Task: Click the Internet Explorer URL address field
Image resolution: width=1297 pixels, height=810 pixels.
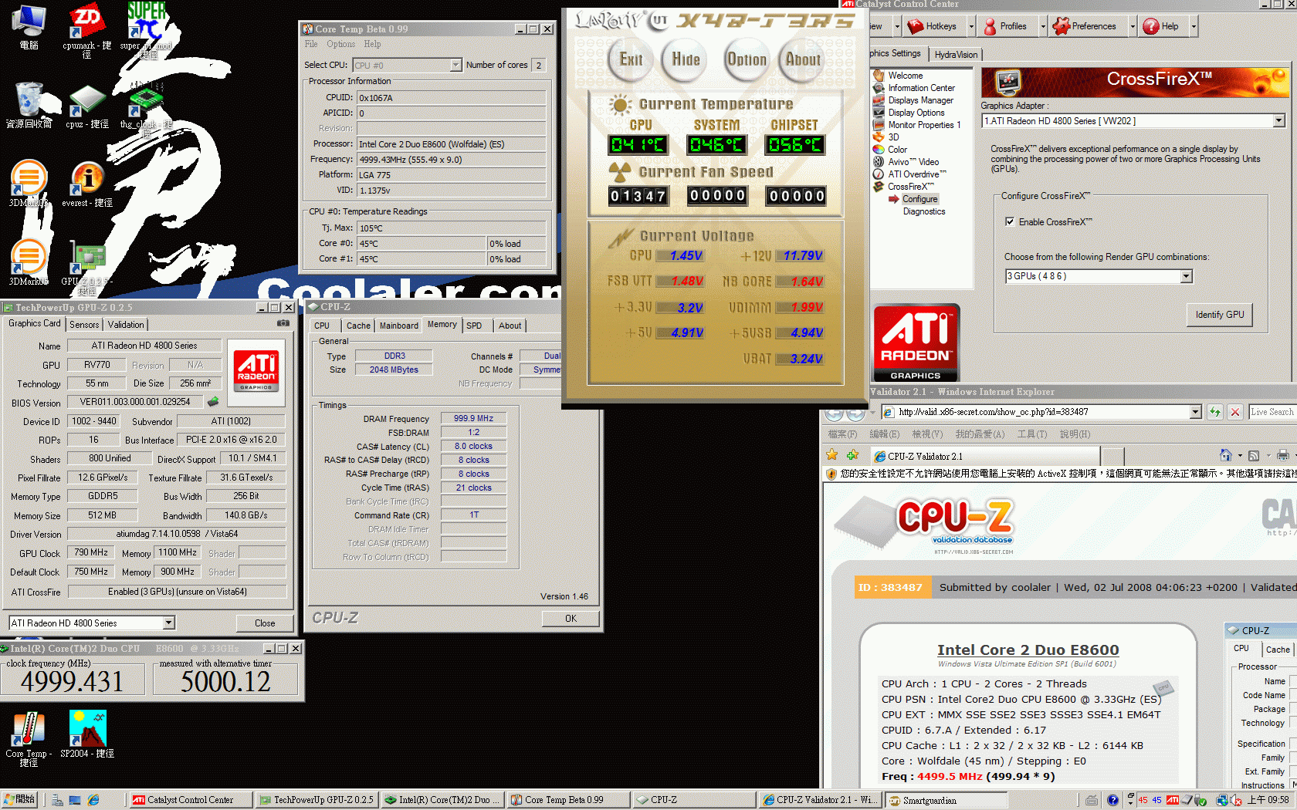Action: (x=1042, y=412)
